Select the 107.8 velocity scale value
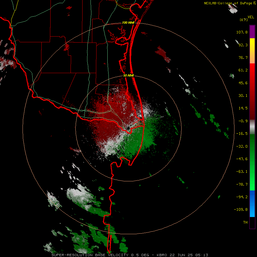The width and height of the screenshot is (257, 257). pos(242,32)
